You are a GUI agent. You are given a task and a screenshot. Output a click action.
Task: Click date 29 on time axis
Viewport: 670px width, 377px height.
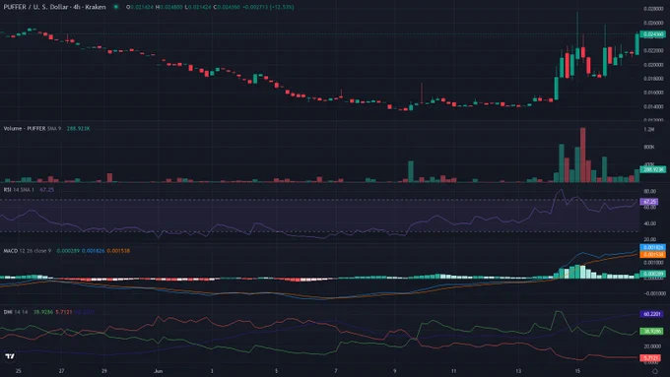pos(104,371)
